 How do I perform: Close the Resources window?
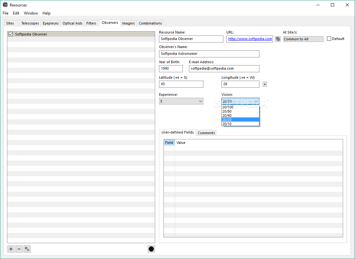(x=347, y=5)
